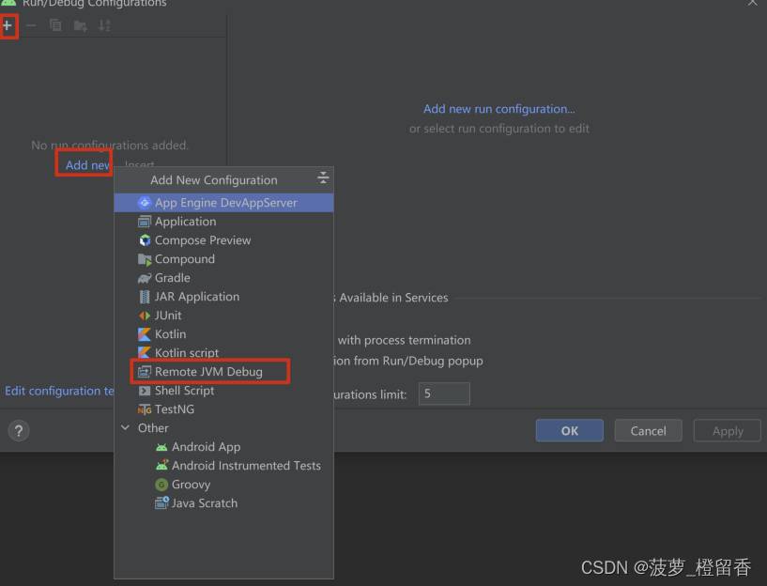Screen dimensions: 767x586
Task: Click the plus Add New Configuration toolbar icon
Action: coord(8,25)
